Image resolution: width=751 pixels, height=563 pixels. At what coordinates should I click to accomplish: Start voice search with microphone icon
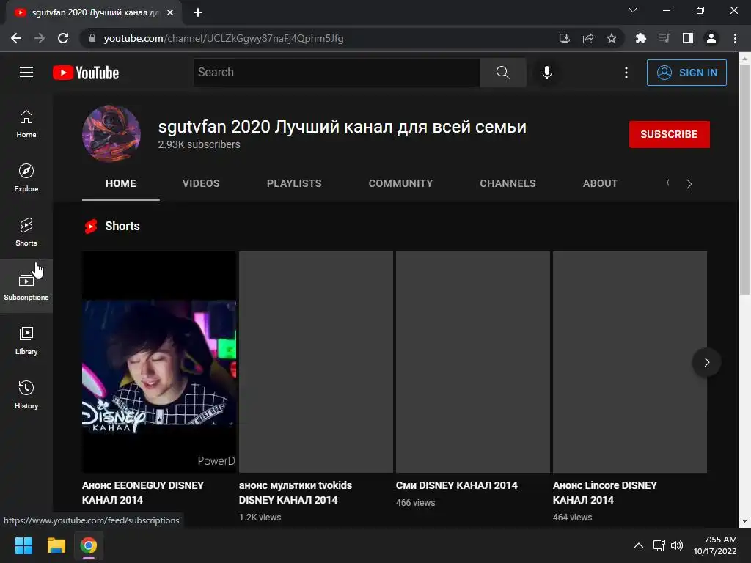tap(546, 73)
